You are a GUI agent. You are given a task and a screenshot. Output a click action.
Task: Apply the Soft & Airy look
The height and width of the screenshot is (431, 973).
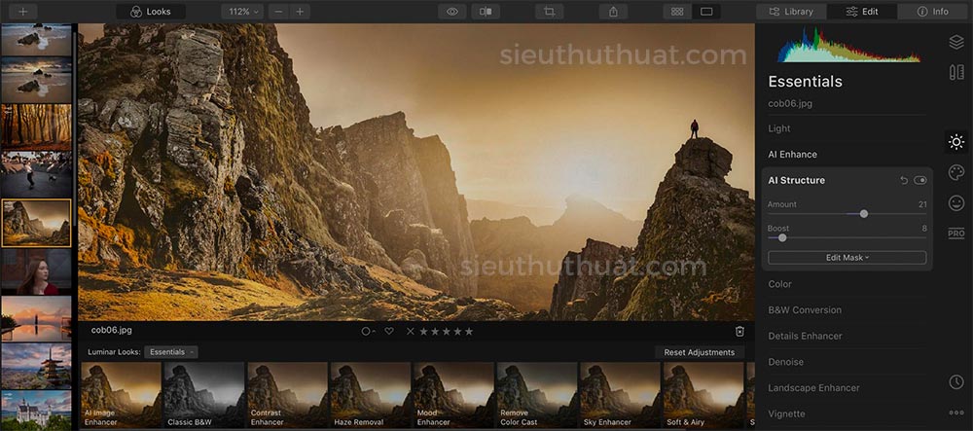pos(703,395)
